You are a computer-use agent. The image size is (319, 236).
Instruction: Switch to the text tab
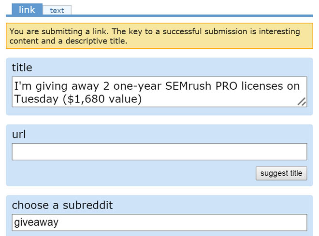pos(57,10)
